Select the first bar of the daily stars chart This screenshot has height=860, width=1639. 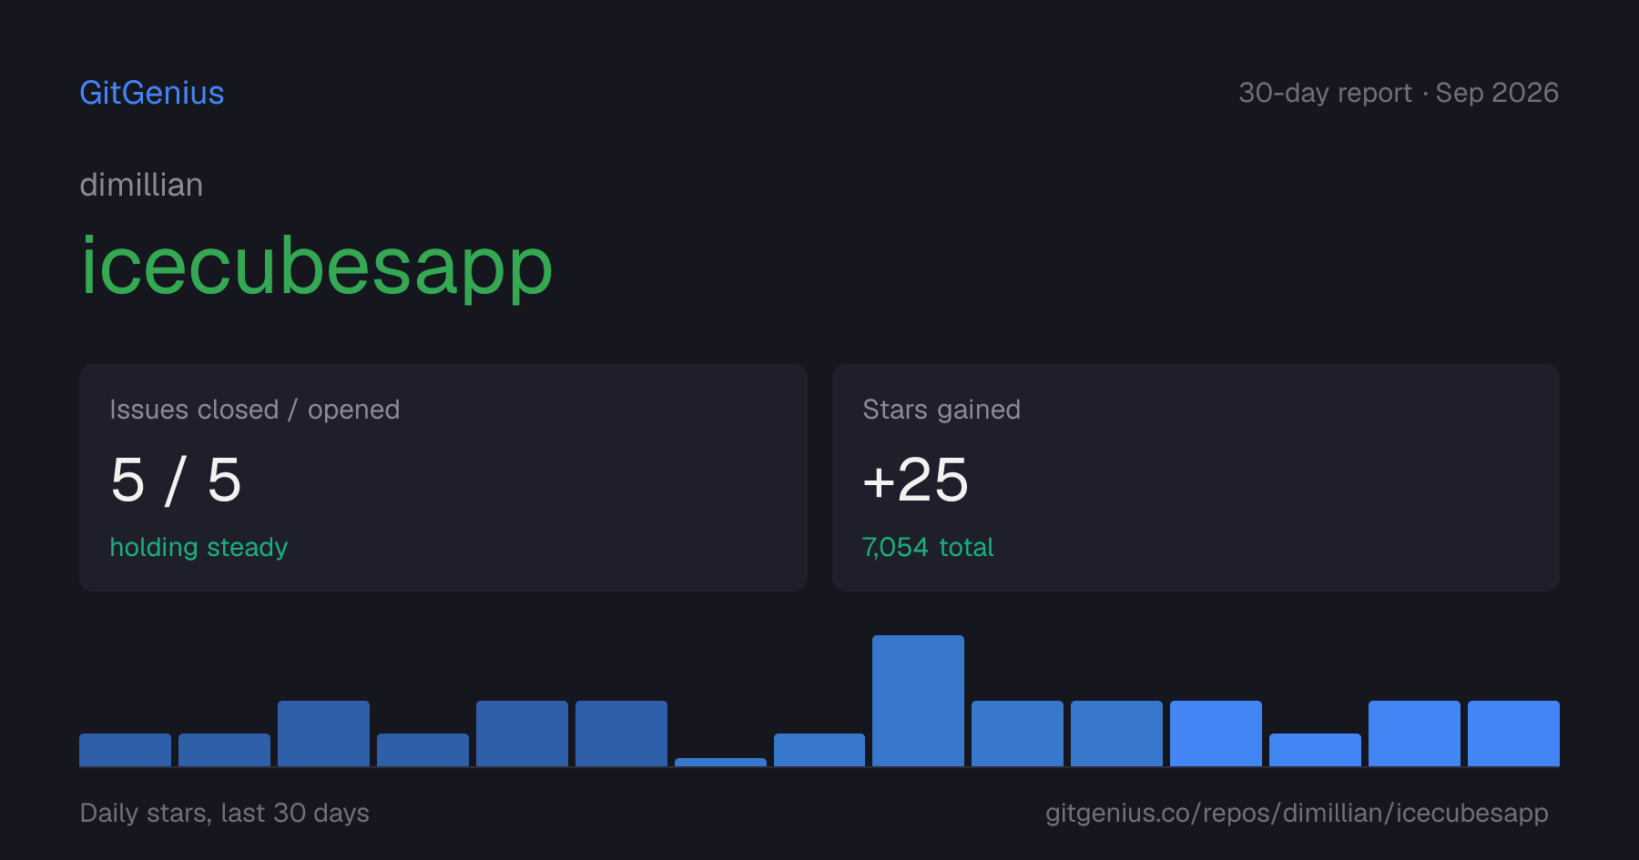(125, 750)
